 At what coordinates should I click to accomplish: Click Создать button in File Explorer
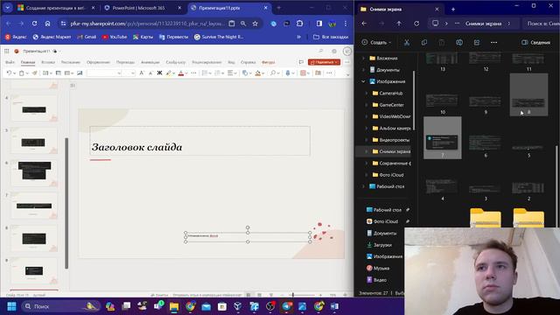(x=376, y=43)
